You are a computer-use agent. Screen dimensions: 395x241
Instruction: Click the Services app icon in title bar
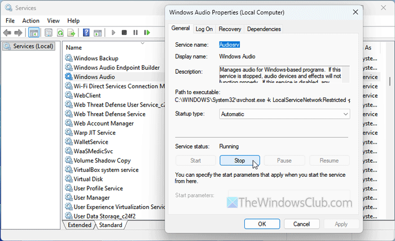pos(8,8)
